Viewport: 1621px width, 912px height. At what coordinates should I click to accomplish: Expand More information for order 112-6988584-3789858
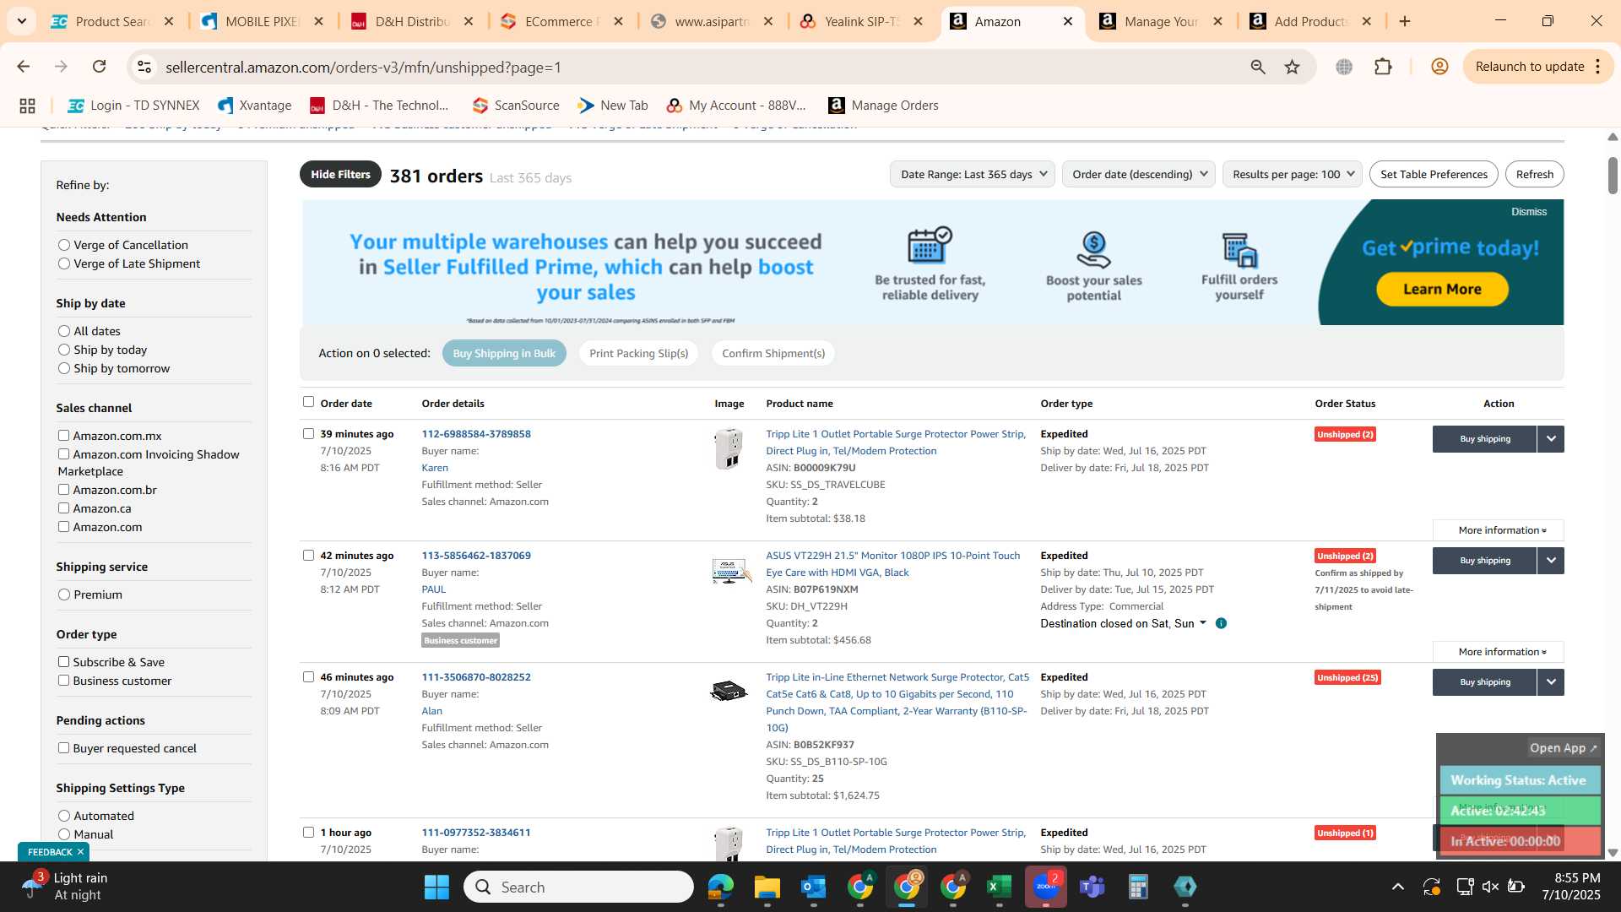click(1499, 530)
